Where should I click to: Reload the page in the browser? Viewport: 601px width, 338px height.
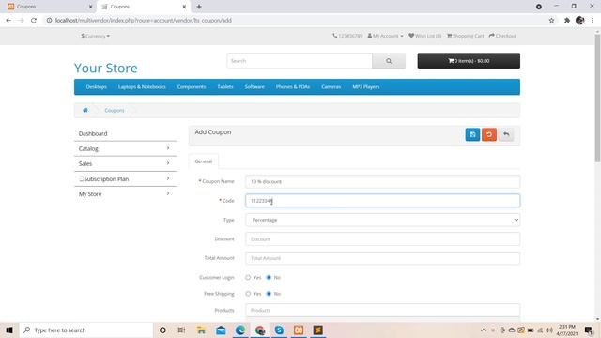pos(34,21)
